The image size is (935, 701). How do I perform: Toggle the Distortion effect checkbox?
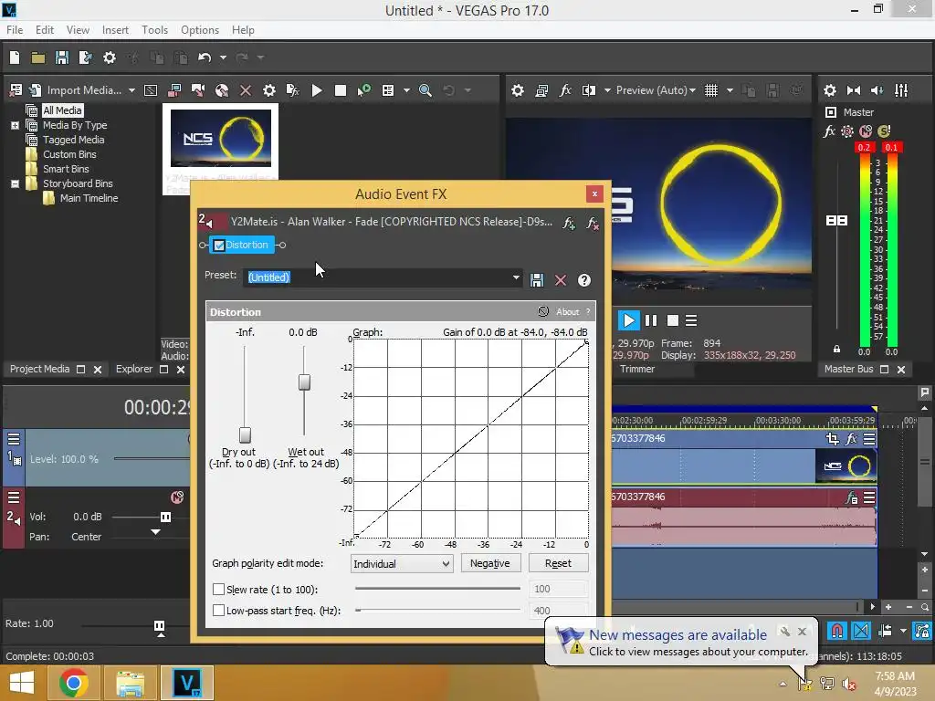tap(219, 245)
